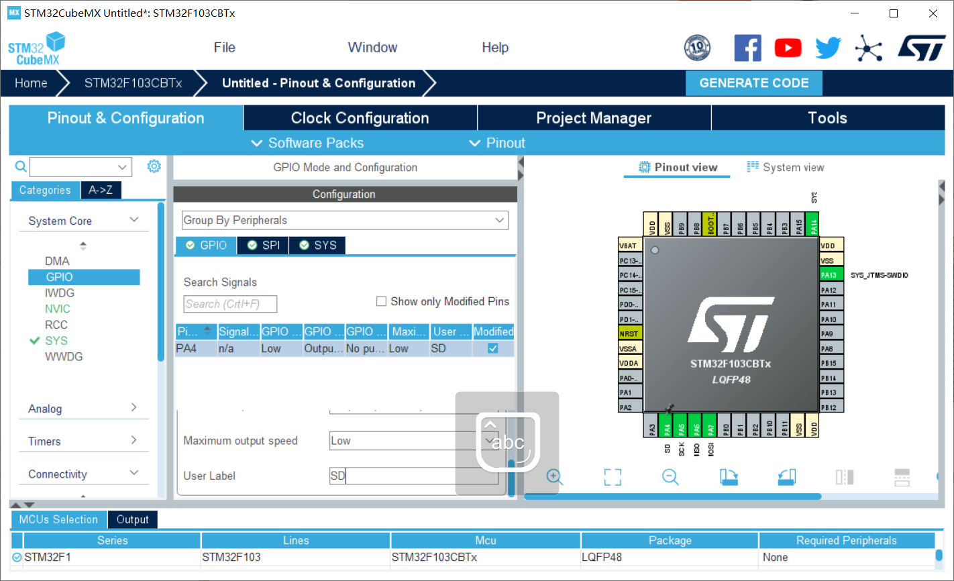Select pin PA4 on the chip
Image resolution: width=954 pixels, height=581 pixels.
[x=667, y=425]
